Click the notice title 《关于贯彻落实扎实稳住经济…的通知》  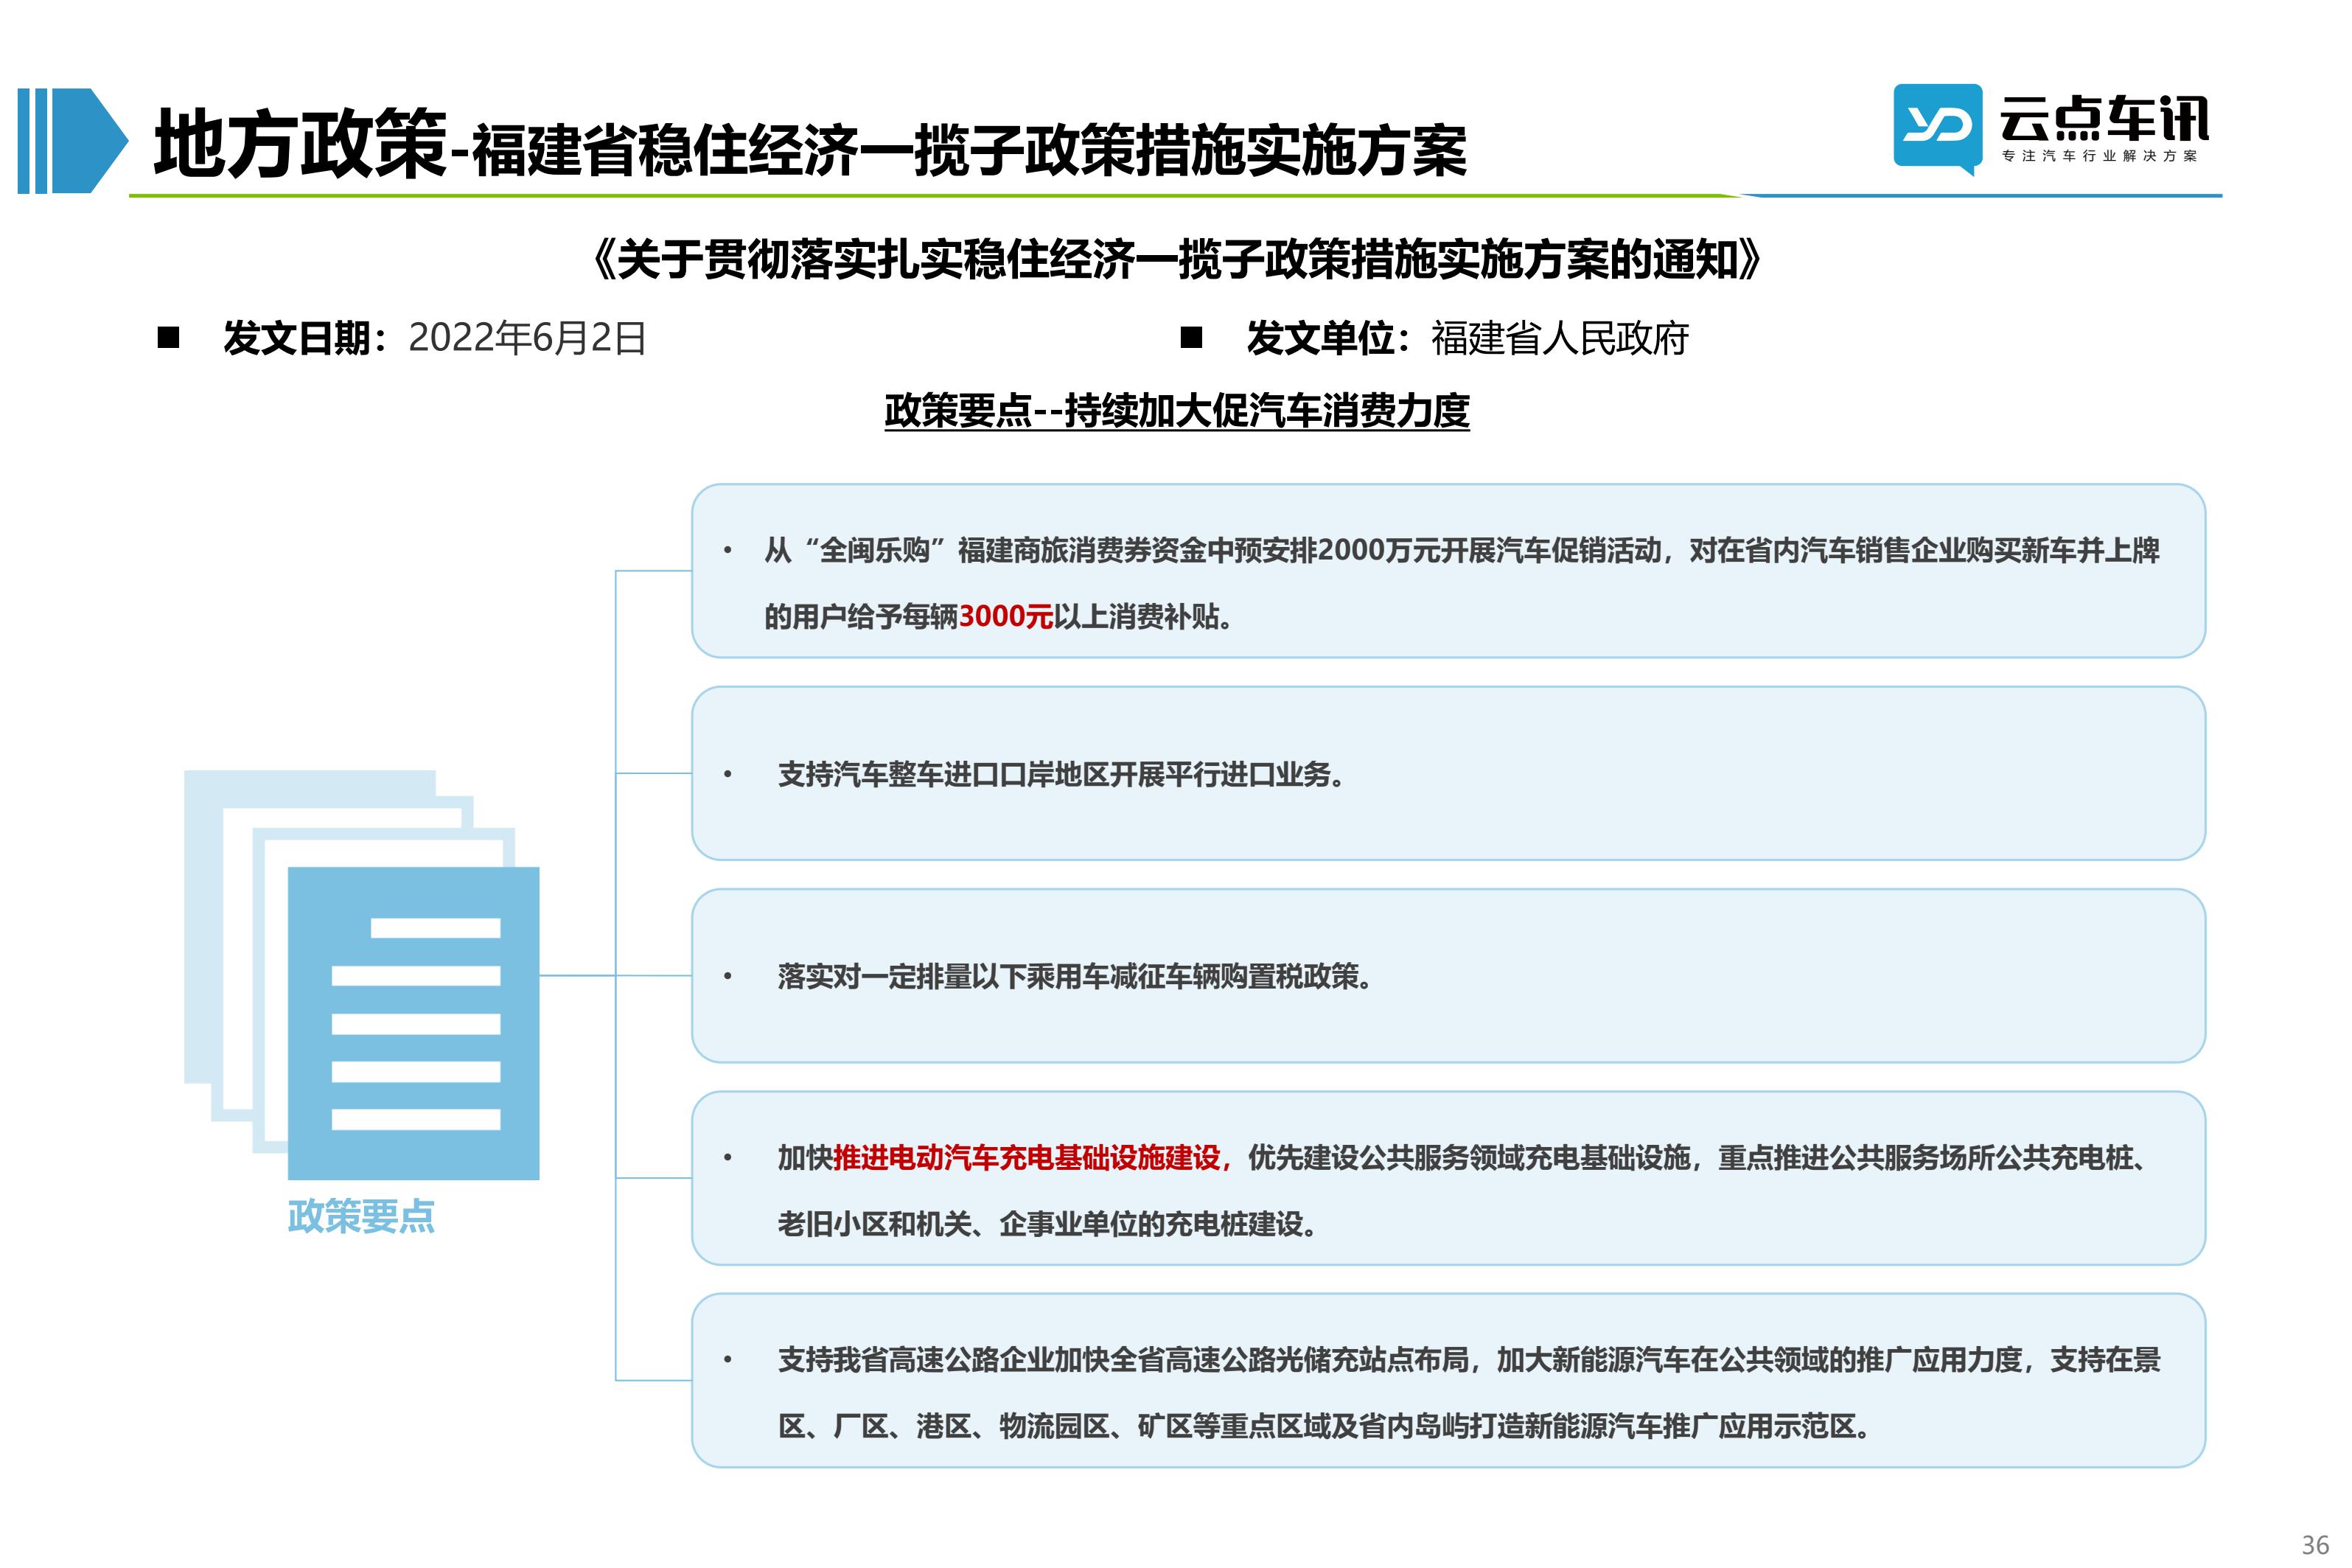pos(1176,260)
